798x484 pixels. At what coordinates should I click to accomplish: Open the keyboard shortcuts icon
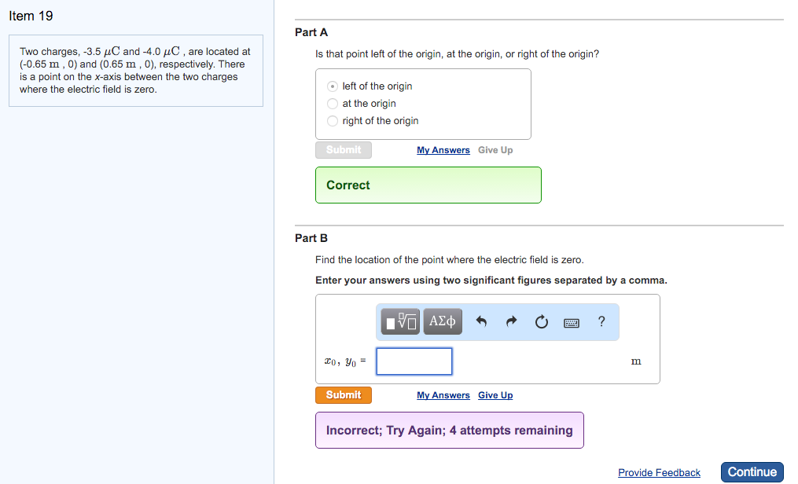click(572, 322)
